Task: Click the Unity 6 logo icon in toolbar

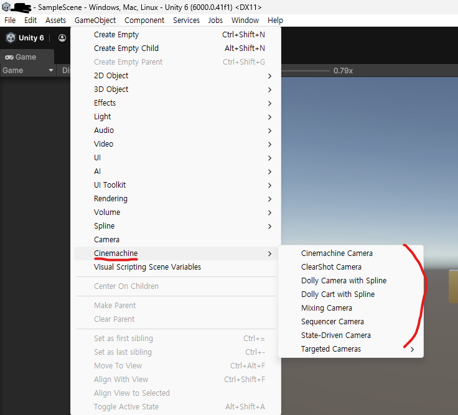Action: [x=11, y=38]
